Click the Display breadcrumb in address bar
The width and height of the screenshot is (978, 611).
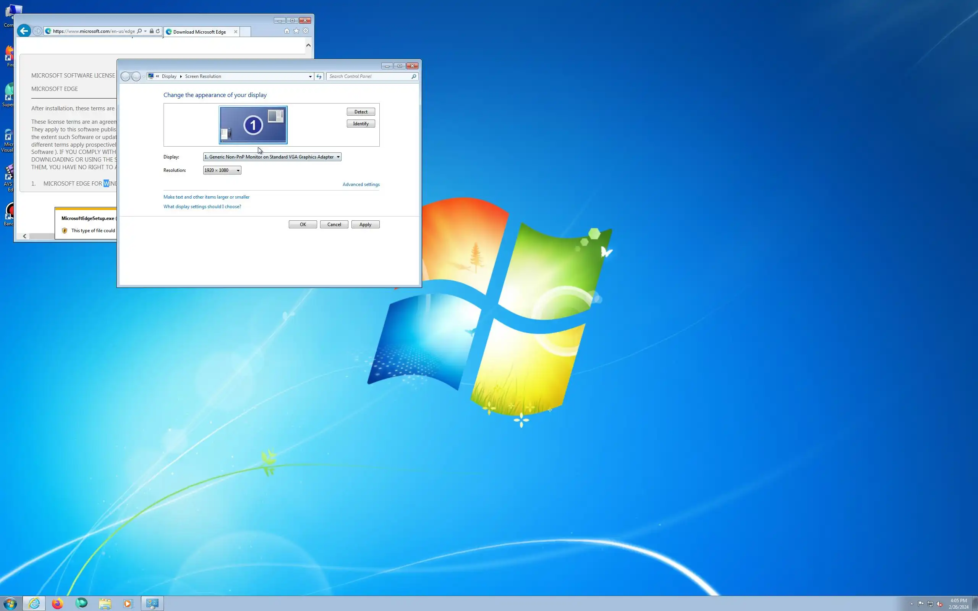169,76
